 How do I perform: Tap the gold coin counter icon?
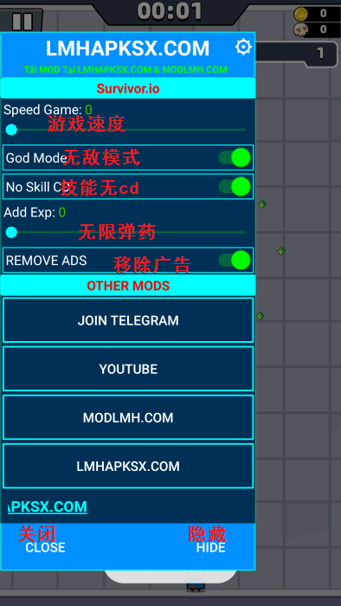[300, 14]
